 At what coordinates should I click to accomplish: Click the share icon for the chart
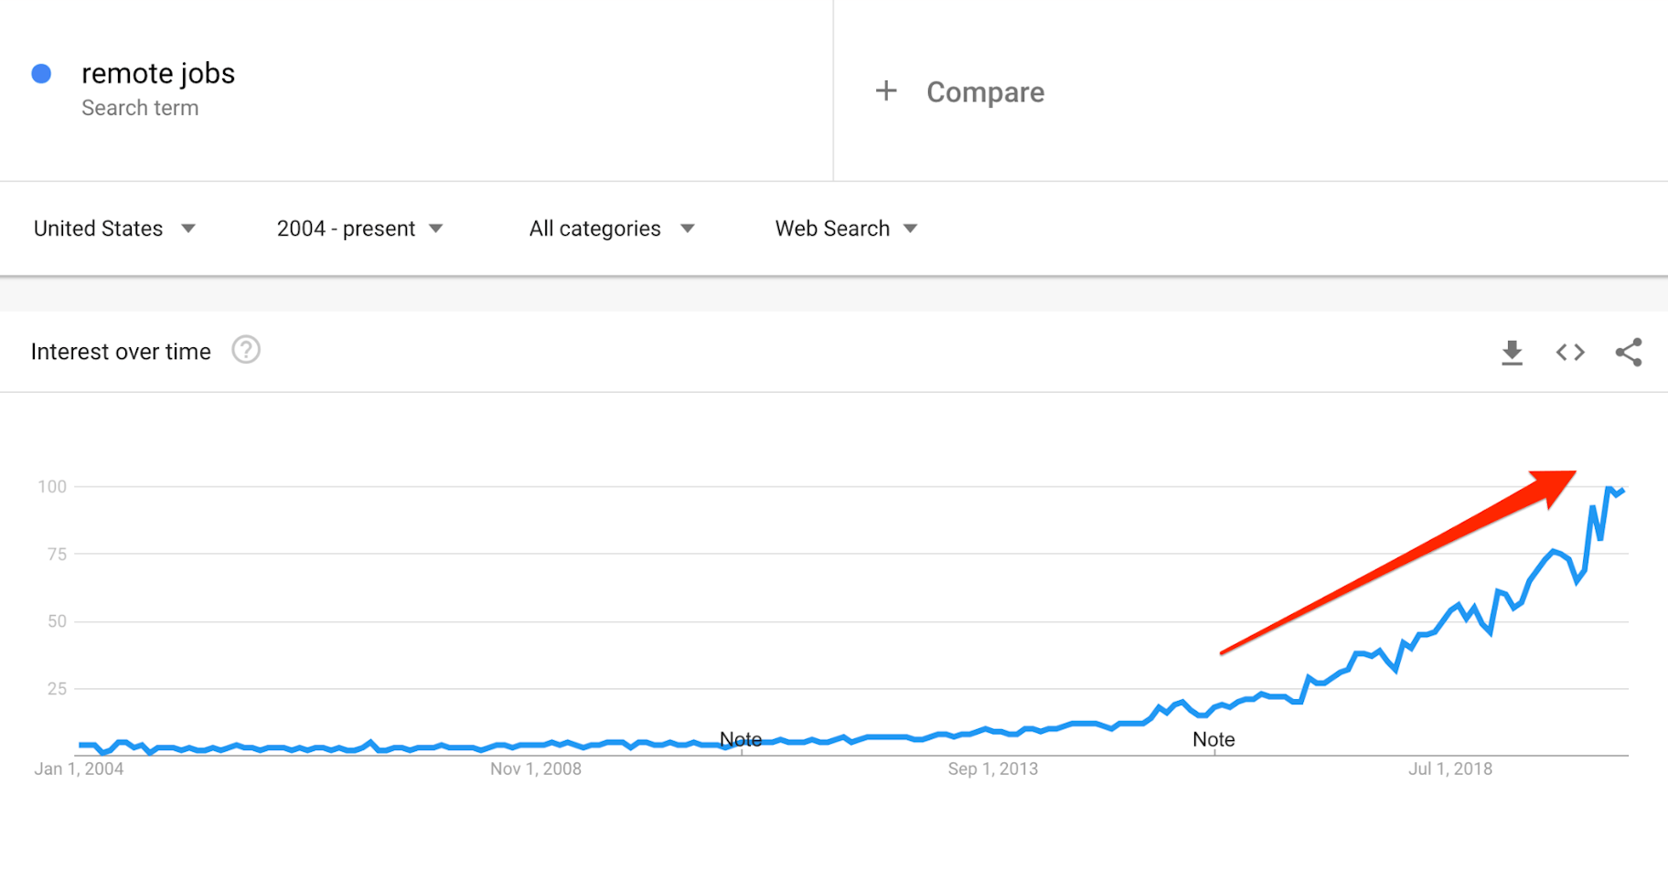tap(1629, 352)
